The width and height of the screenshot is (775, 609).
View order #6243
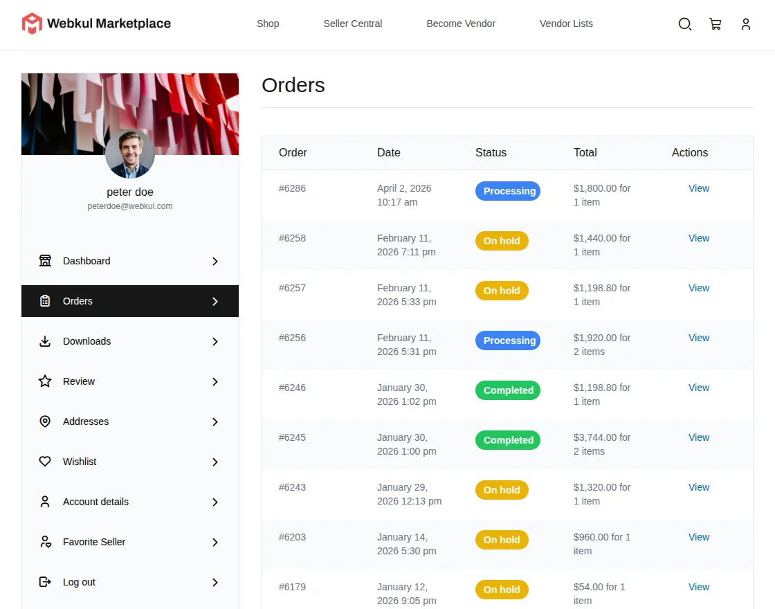(x=698, y=487)
